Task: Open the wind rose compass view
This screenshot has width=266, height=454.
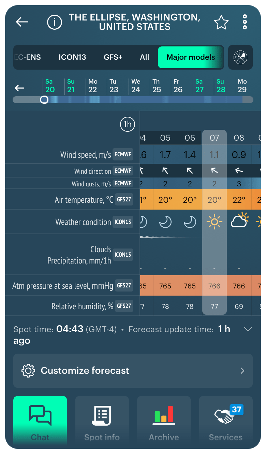Action: (x=240, y=57)
